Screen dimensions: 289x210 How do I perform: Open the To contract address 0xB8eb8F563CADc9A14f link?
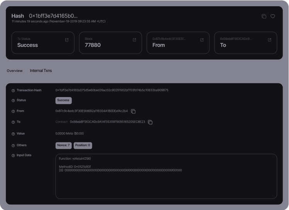(107, 122)
